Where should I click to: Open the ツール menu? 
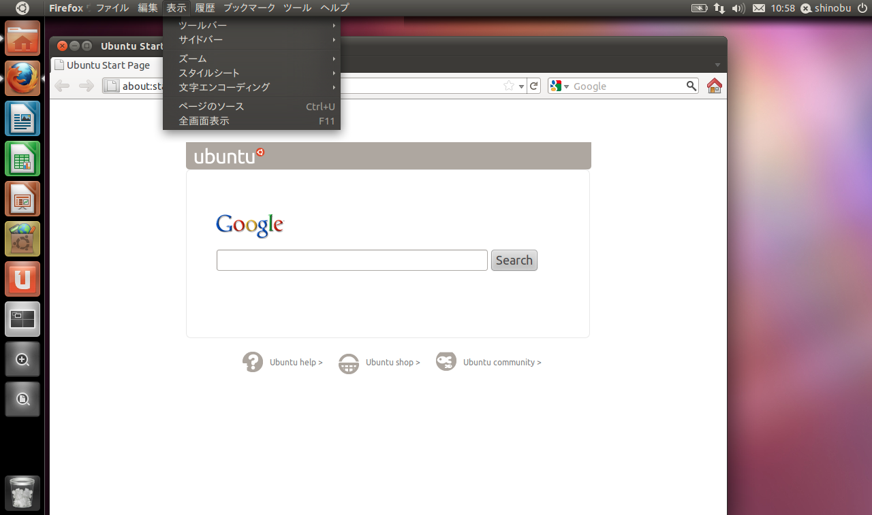298,8
